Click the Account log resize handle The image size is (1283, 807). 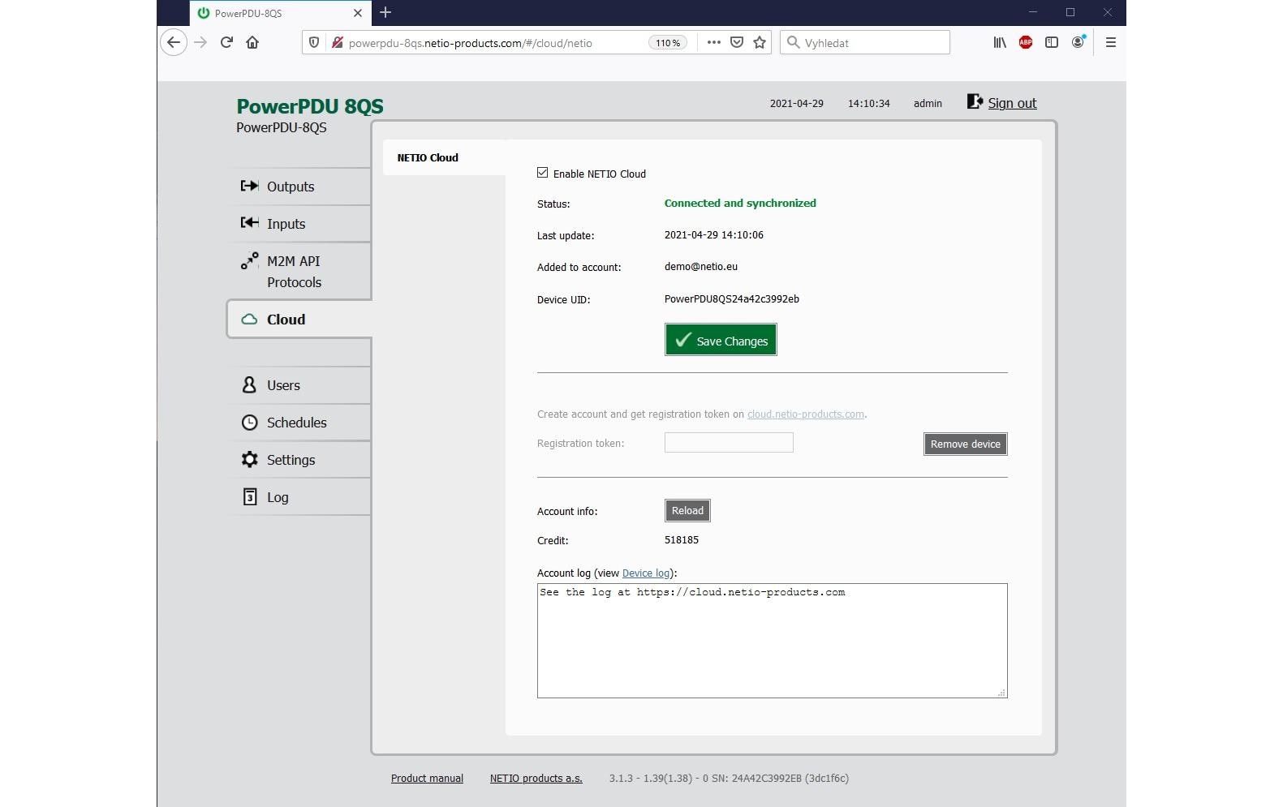tap(1001, 693)
